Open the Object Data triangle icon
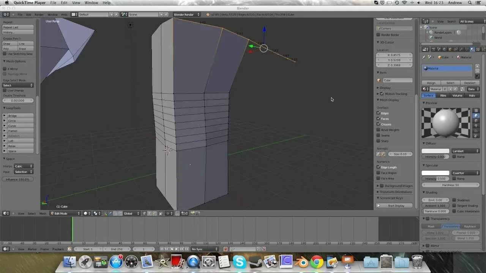 coord(466,49)
